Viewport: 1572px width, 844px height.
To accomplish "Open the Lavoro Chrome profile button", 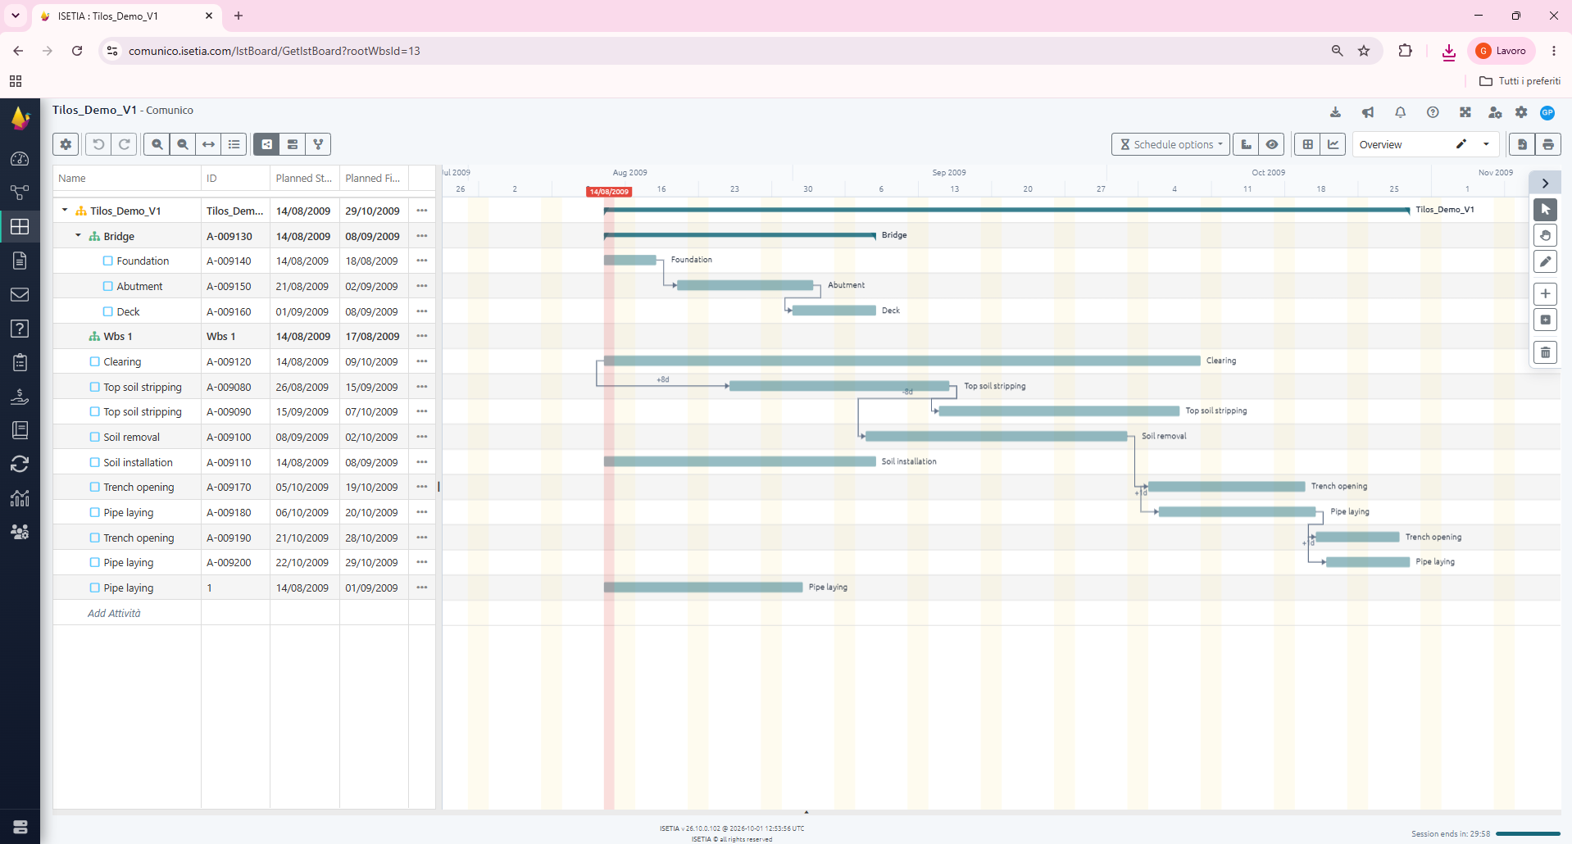I will (1502, 51).
